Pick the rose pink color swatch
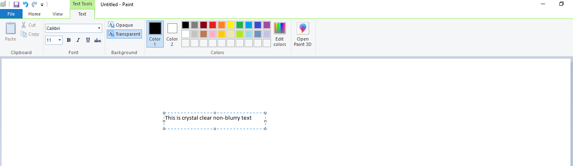Viewport: 573px width, 166px height. pos(213,34)
